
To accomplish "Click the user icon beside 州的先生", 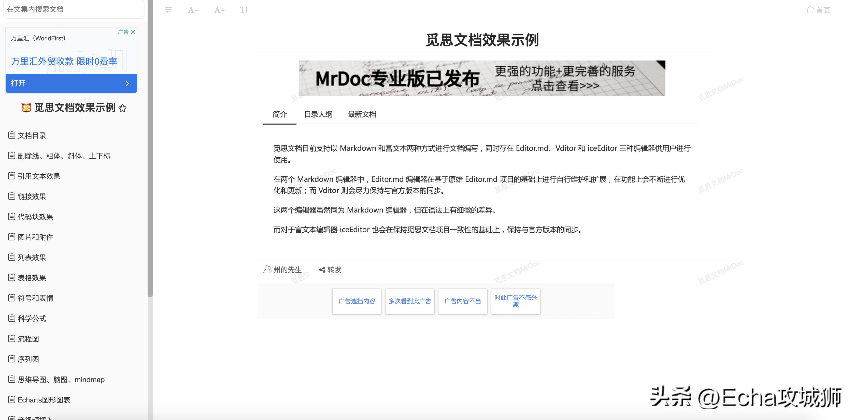I will (267, 269).
